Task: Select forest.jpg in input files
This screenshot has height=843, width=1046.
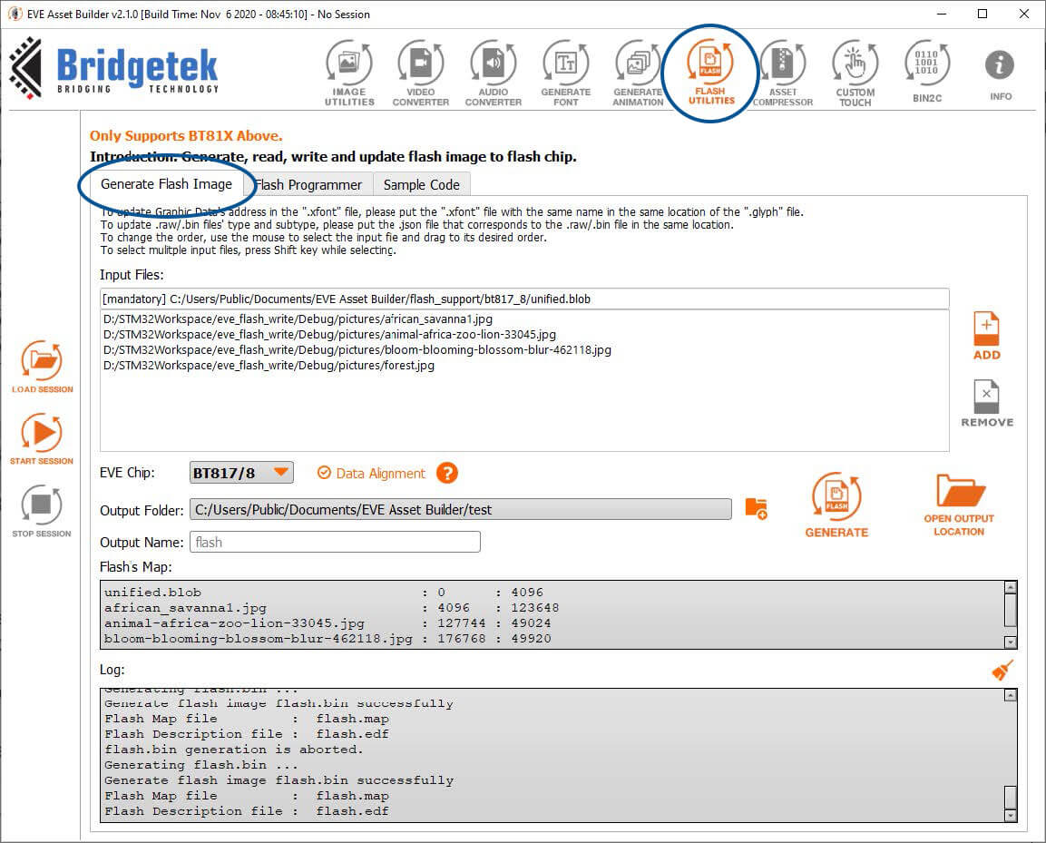Action: [269, 365]
